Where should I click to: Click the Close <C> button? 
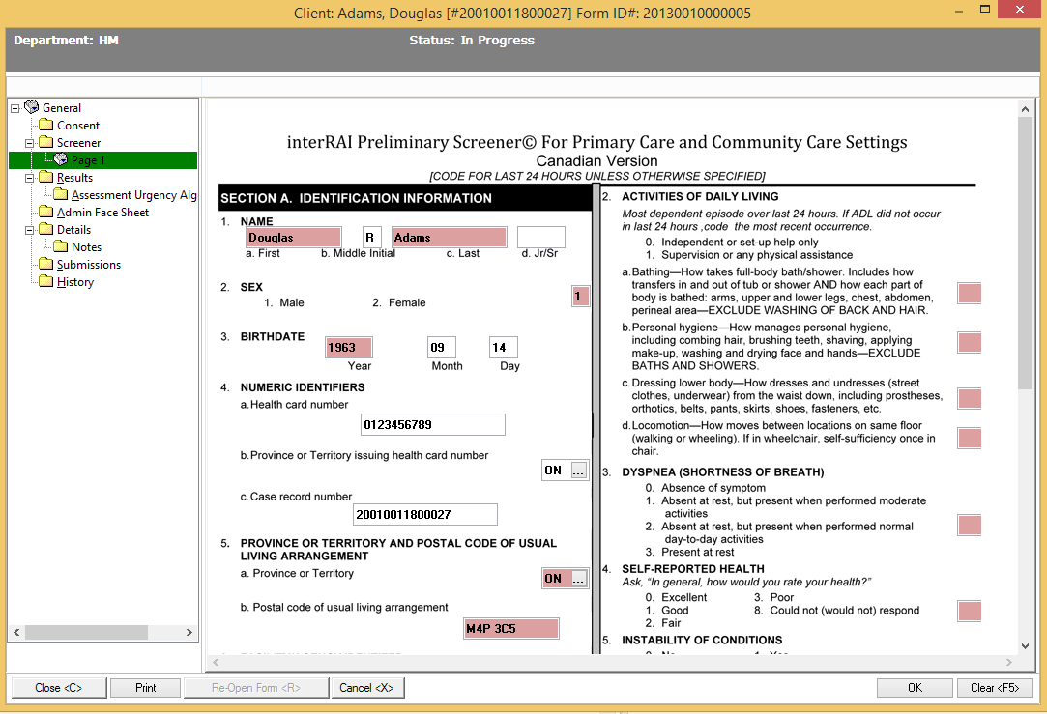tap(59, 687)
